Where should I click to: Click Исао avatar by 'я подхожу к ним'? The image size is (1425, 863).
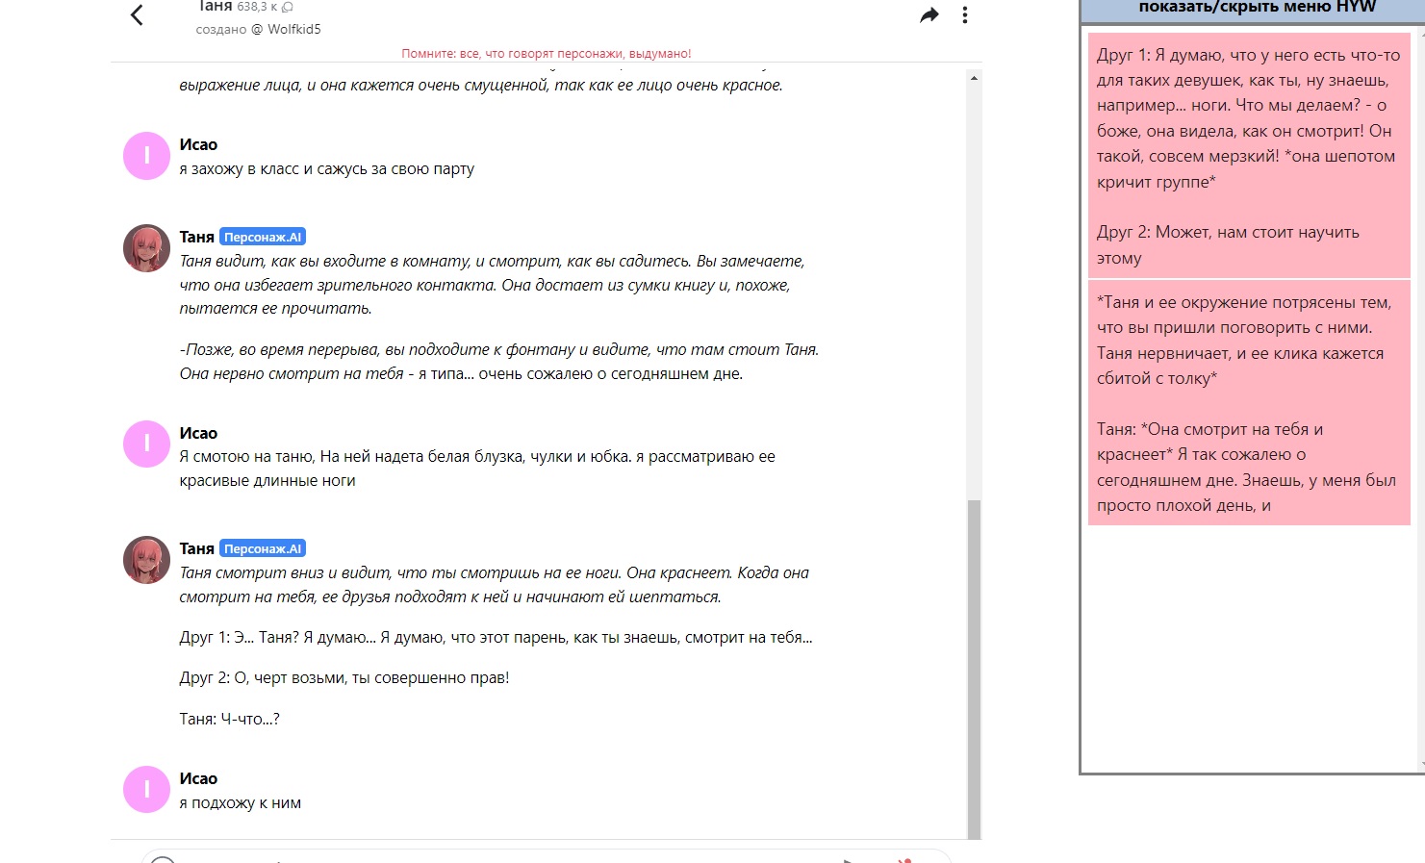click(x=146, y=789)
